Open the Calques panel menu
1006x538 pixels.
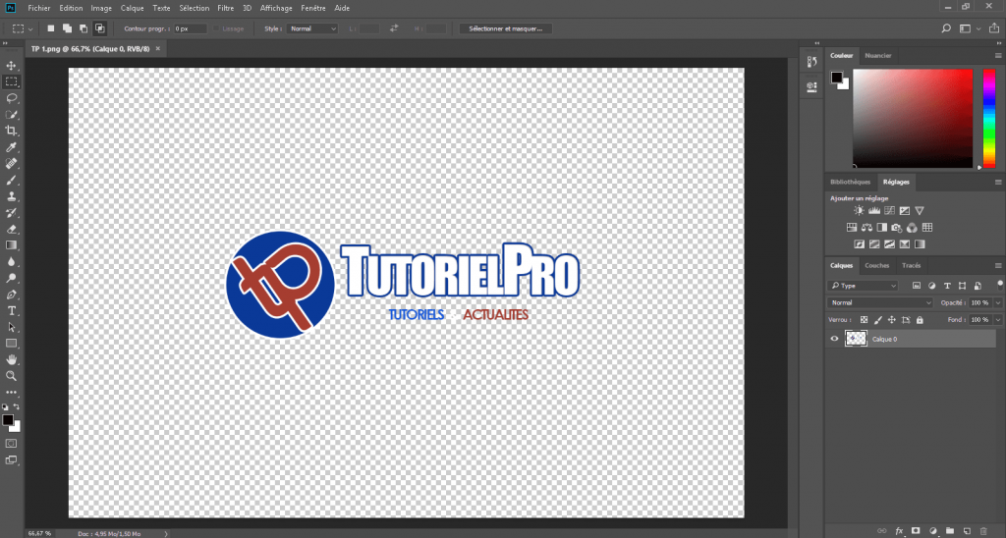click(998, 265)
